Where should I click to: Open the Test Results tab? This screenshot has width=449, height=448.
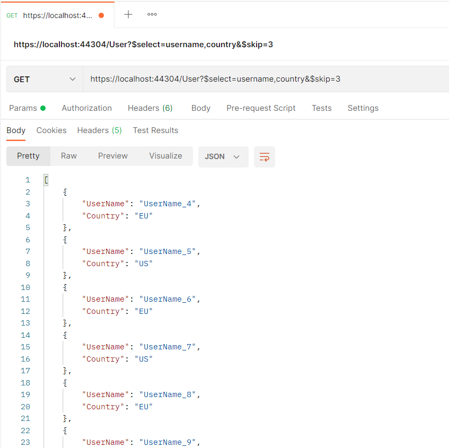(155, 130)
